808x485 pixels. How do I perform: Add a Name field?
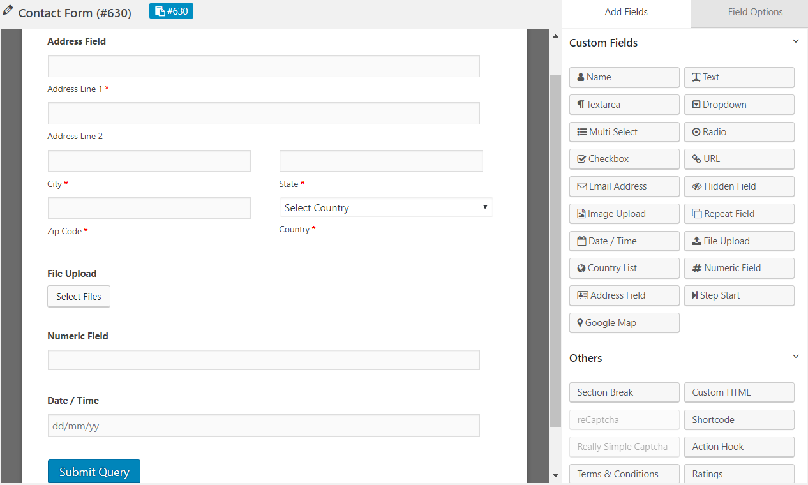click(624, 77)
